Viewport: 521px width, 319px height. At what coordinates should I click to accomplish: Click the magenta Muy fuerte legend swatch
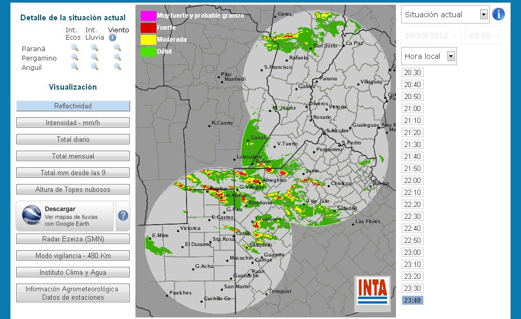(148, 16)
